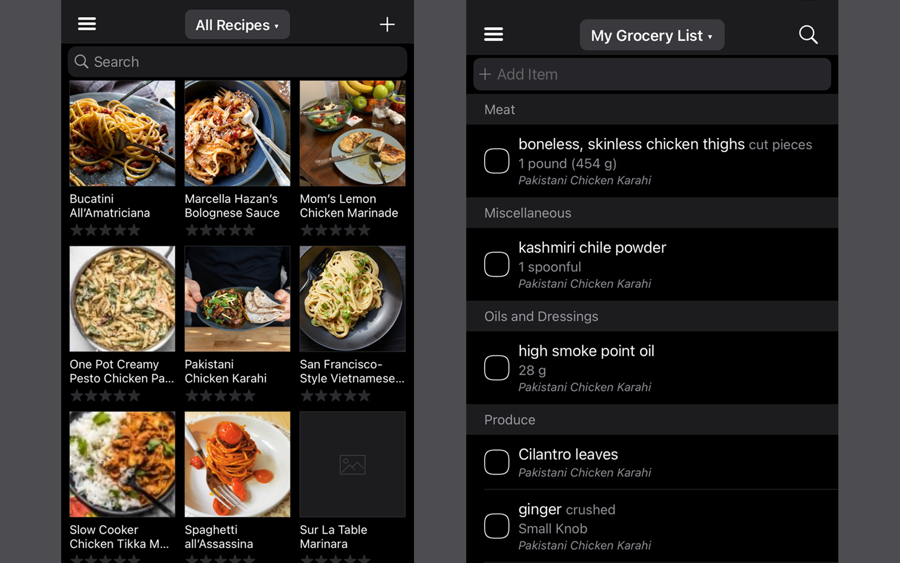Open the My Grocery List dropdown
This screenshot has width=900, height=563.
(x=652, y=35)
